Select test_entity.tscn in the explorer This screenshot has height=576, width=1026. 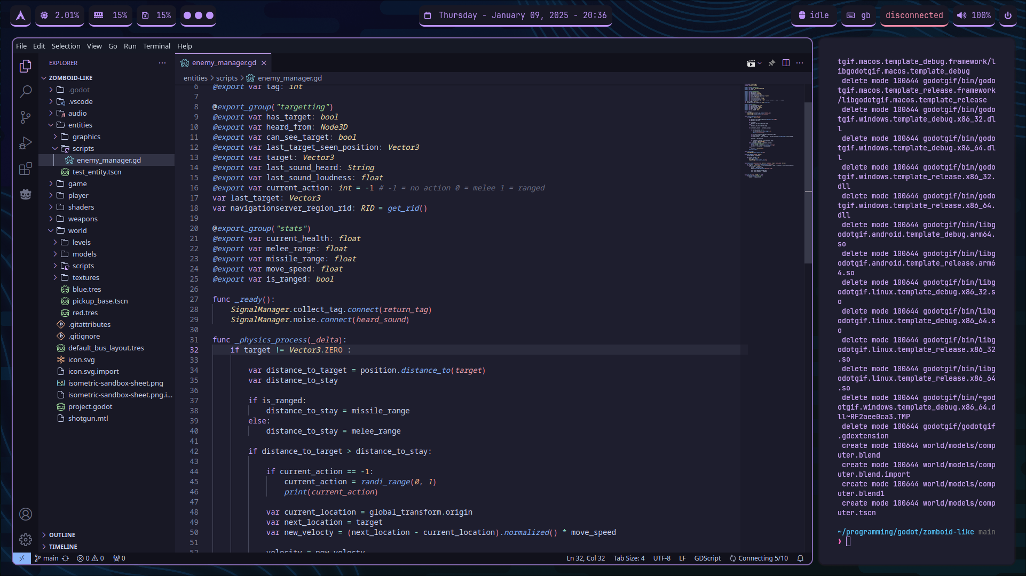tap(97, 172)
